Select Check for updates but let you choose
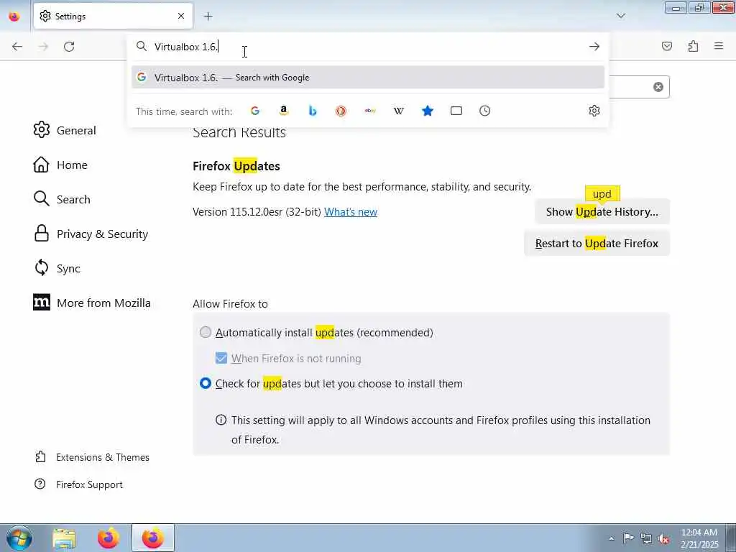The width and height of the screenshot is (736, 552). 205,384
